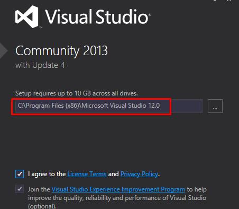Click the gray arrow shape at left edge
Screen dimensions: 239x209
[x=4, y=50]
